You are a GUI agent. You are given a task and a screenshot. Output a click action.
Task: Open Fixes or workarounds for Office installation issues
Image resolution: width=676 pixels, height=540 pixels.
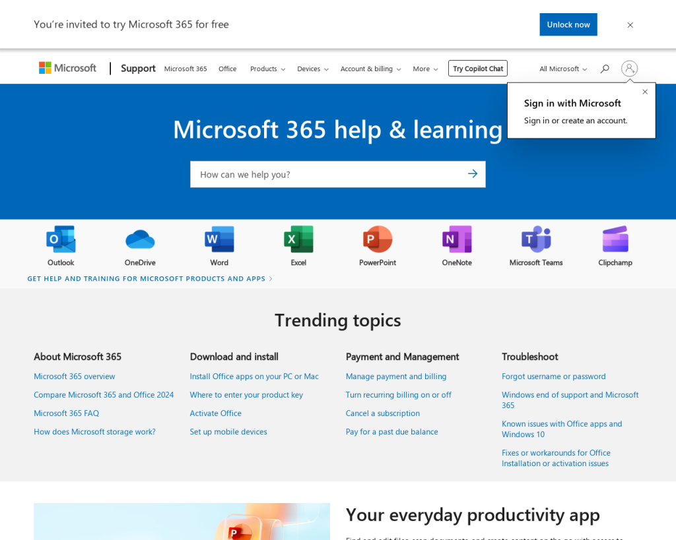coord(556,458)
